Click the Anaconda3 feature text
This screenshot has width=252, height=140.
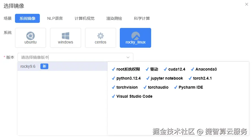pyautogui.click(x=206, y=69)
